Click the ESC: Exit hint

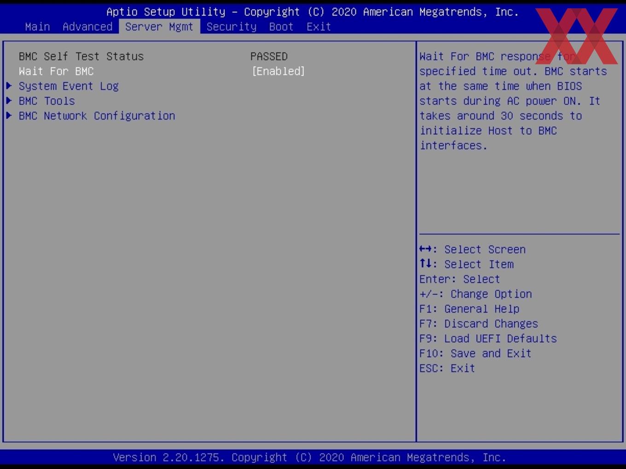(447, 368)
